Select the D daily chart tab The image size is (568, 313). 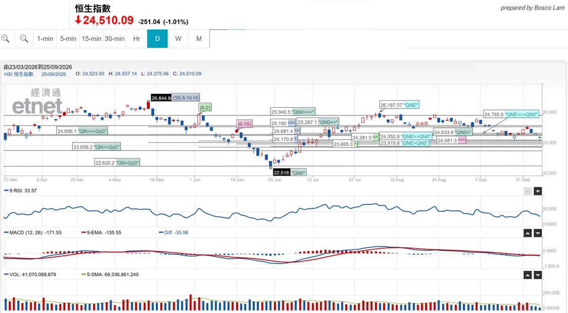pos(157,39)
